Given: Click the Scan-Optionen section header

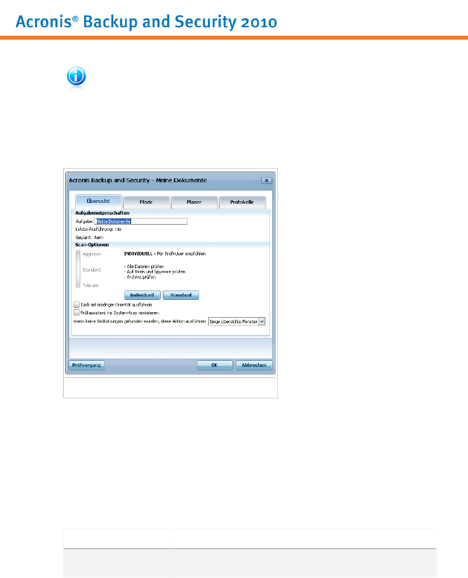Looking at the screenshot, I should [92, 245].
